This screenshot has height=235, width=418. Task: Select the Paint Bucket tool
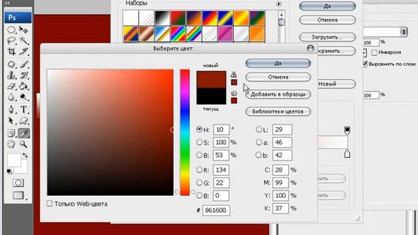click(24, 86)
